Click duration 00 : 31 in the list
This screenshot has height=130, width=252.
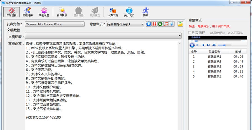click(x=238, y=71)
